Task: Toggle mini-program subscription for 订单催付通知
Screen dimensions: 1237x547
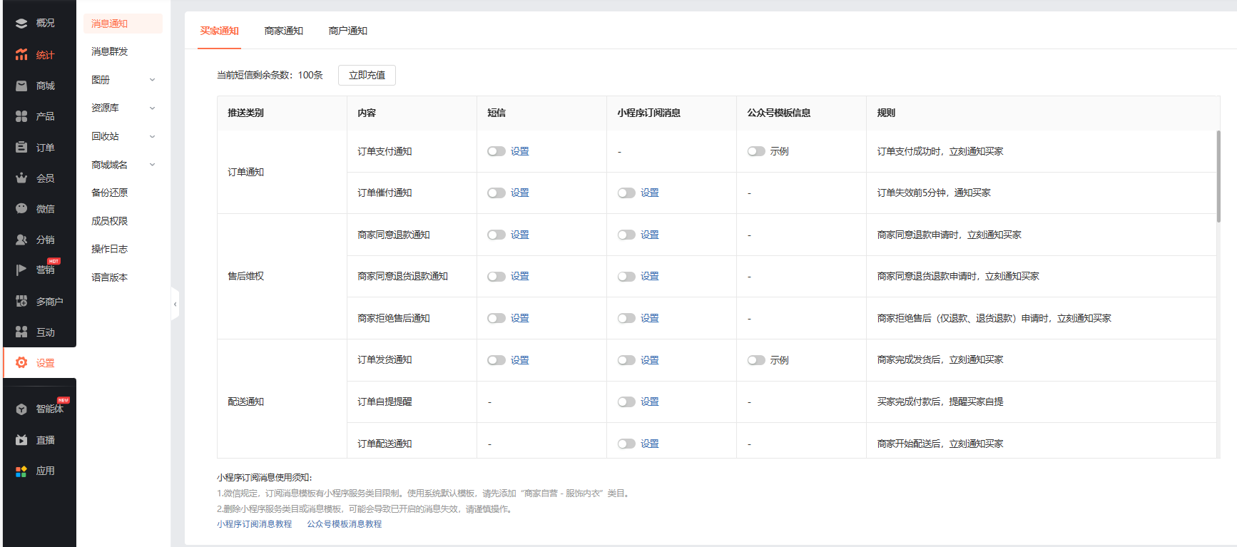Action: click(626, 193)
